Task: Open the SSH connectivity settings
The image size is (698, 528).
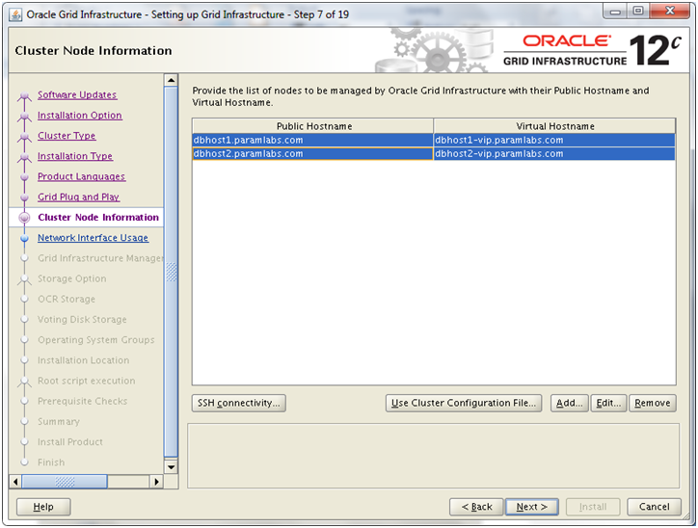Action: click(239, 403)
